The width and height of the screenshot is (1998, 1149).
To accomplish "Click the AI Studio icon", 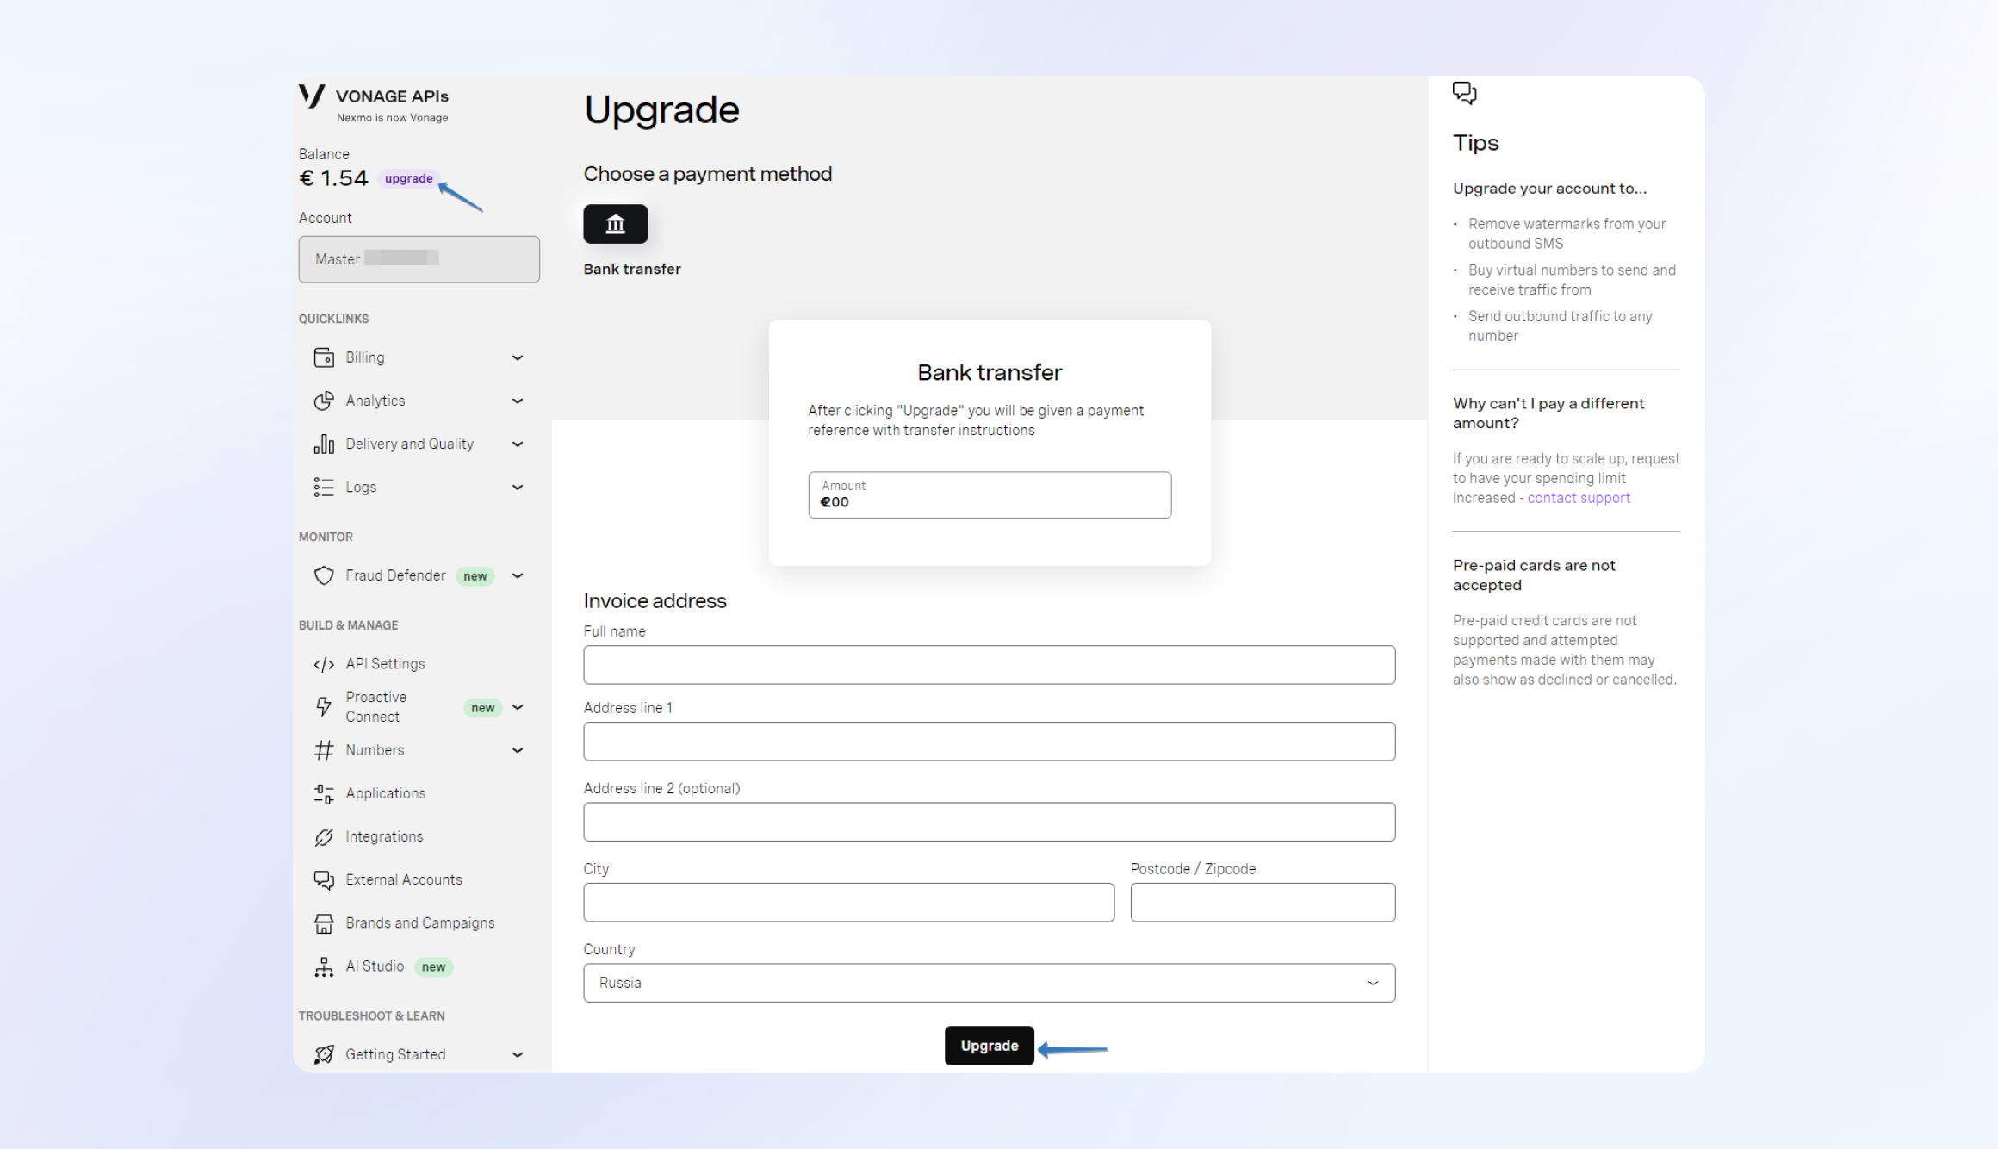I will coord(324,966).
